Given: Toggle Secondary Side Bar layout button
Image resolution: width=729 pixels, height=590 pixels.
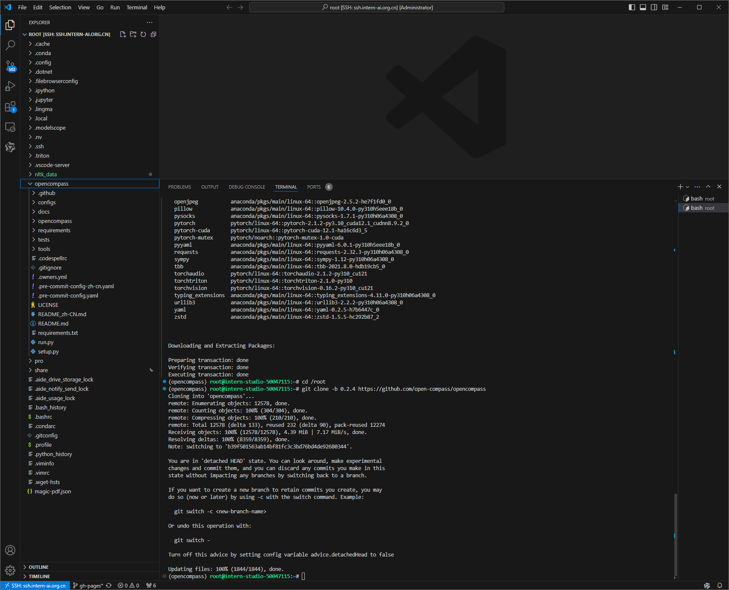Looking at the screenshot, I should click(654, 7).
